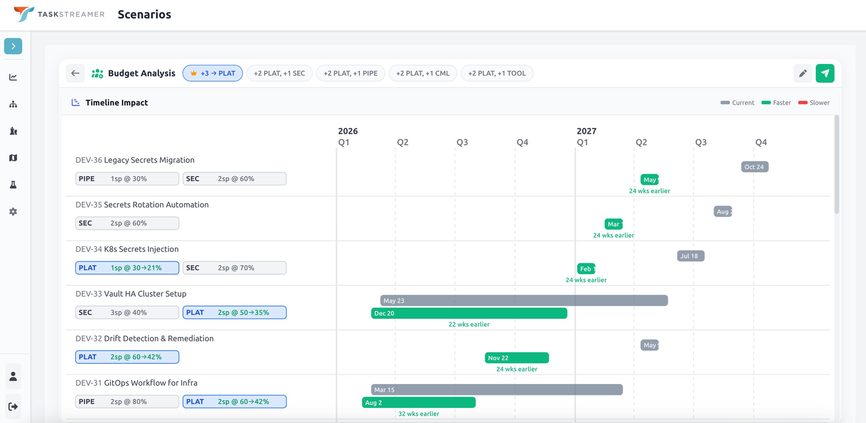Choose the +2 PLAT, +1 TOOL scenario
866x423 pixels.
[497, 73]
